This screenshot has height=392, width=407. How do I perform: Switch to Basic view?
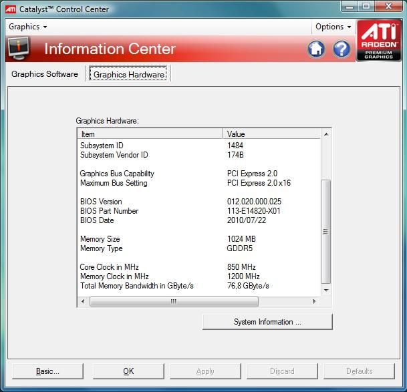pos(47,371)
